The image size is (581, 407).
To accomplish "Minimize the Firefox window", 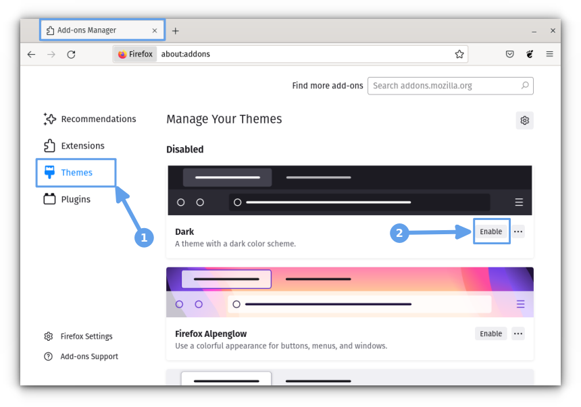I will click(534, 31).
